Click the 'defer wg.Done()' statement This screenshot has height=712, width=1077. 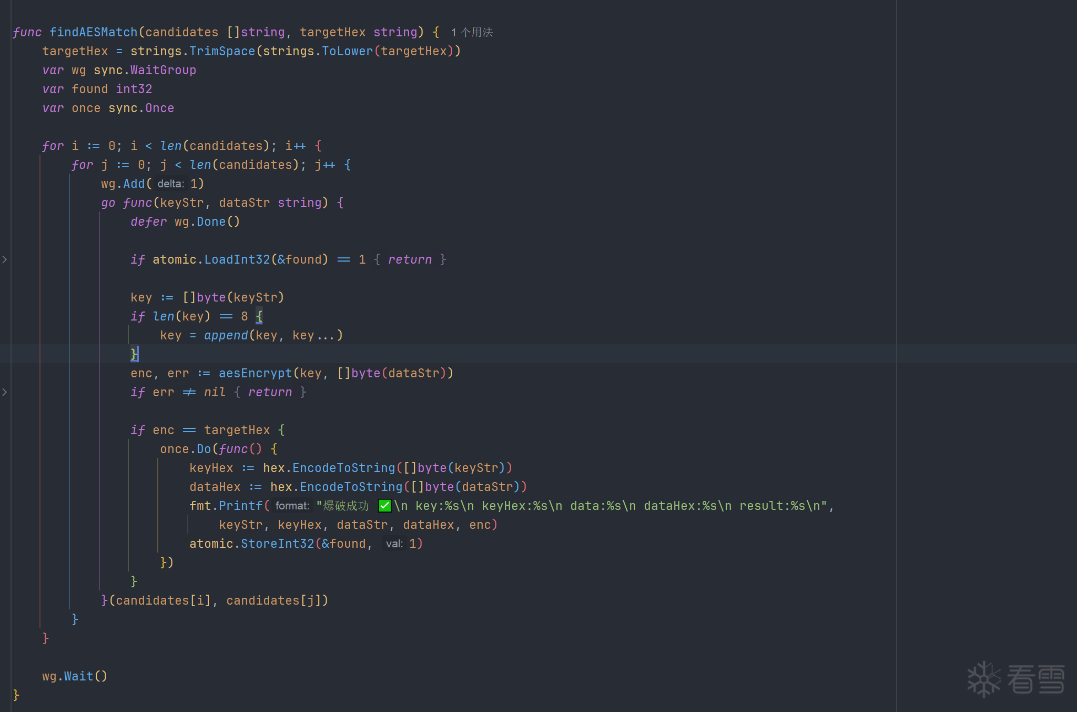click(185, 222)
